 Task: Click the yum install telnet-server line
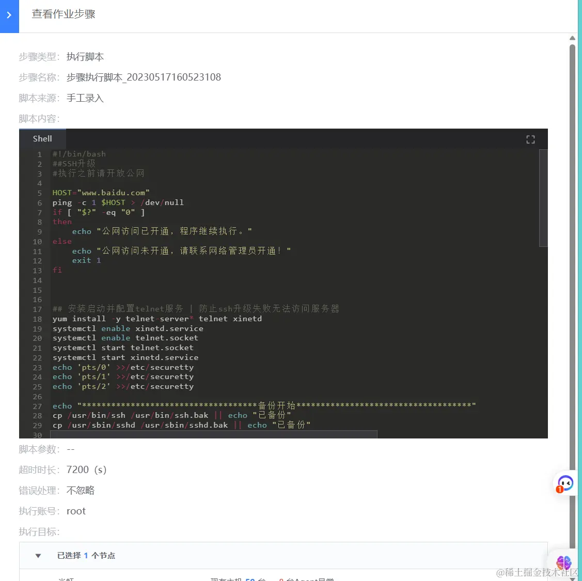point(157,319)
